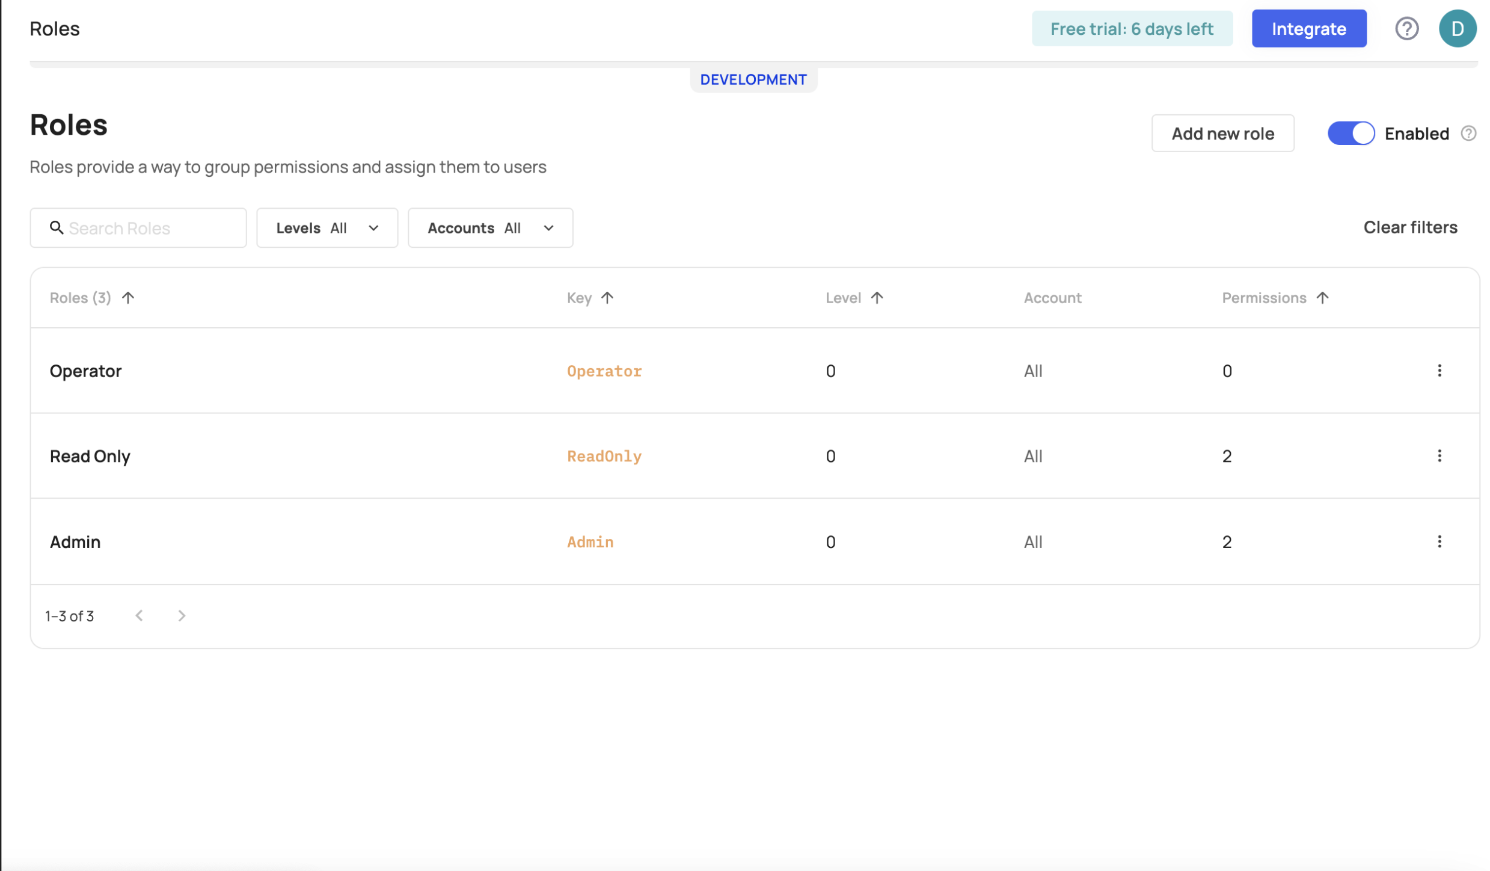
Task: Open Admin row three-dot menu
Action: pos(1439,541)
